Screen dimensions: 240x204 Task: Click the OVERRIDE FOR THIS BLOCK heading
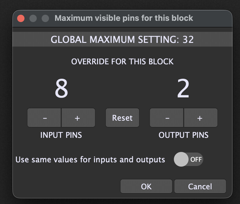click(x=122, y=61)
